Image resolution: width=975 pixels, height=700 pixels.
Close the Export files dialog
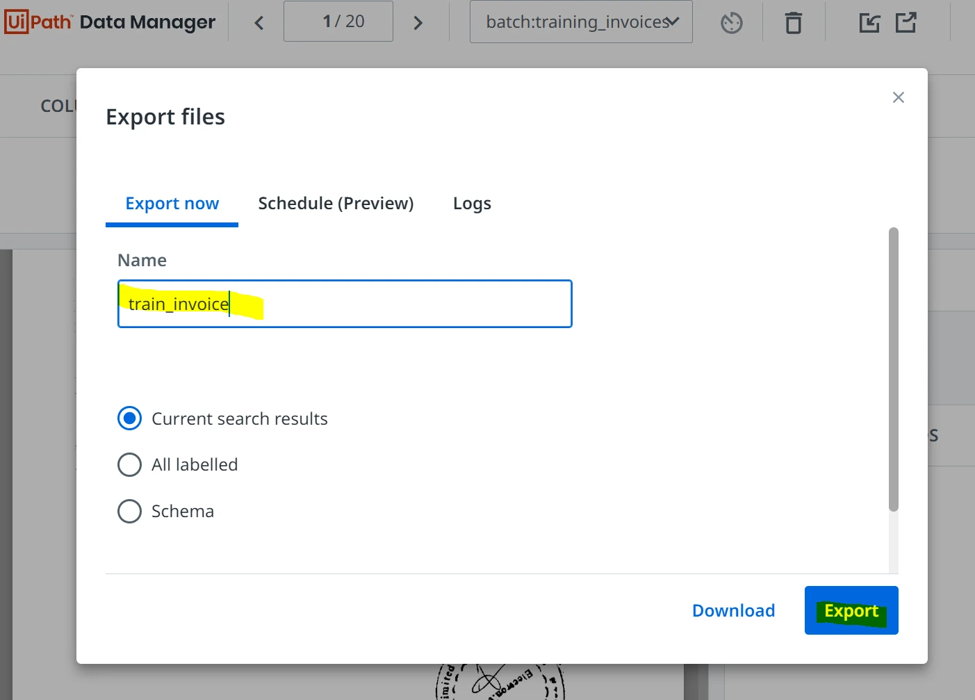click(899, 97)
